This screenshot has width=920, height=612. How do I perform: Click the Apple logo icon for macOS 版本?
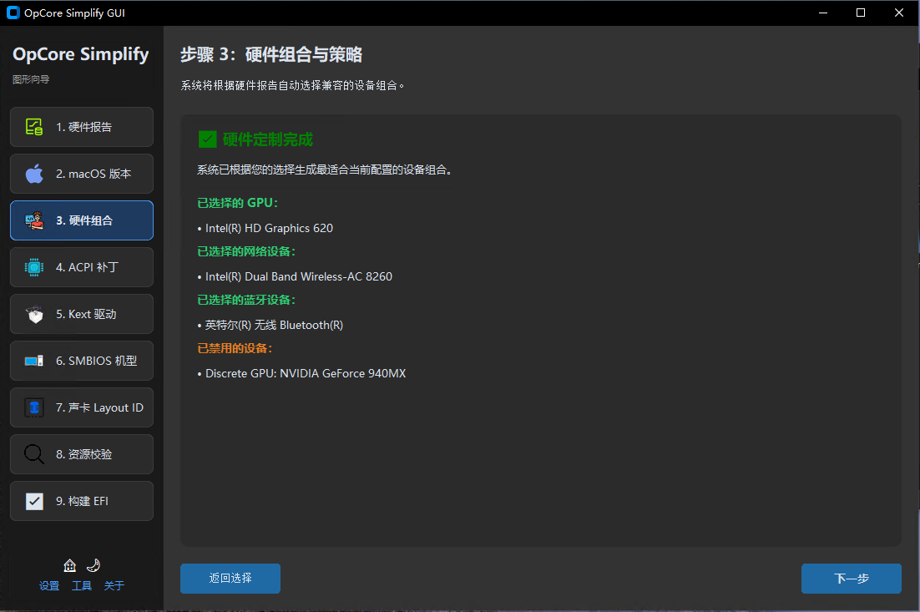click(x=34, y=174)
